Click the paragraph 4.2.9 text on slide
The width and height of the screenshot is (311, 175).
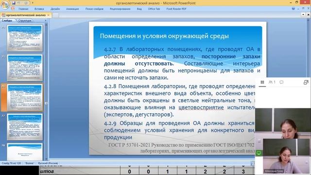pyautogui.click(x=179, y=130)
